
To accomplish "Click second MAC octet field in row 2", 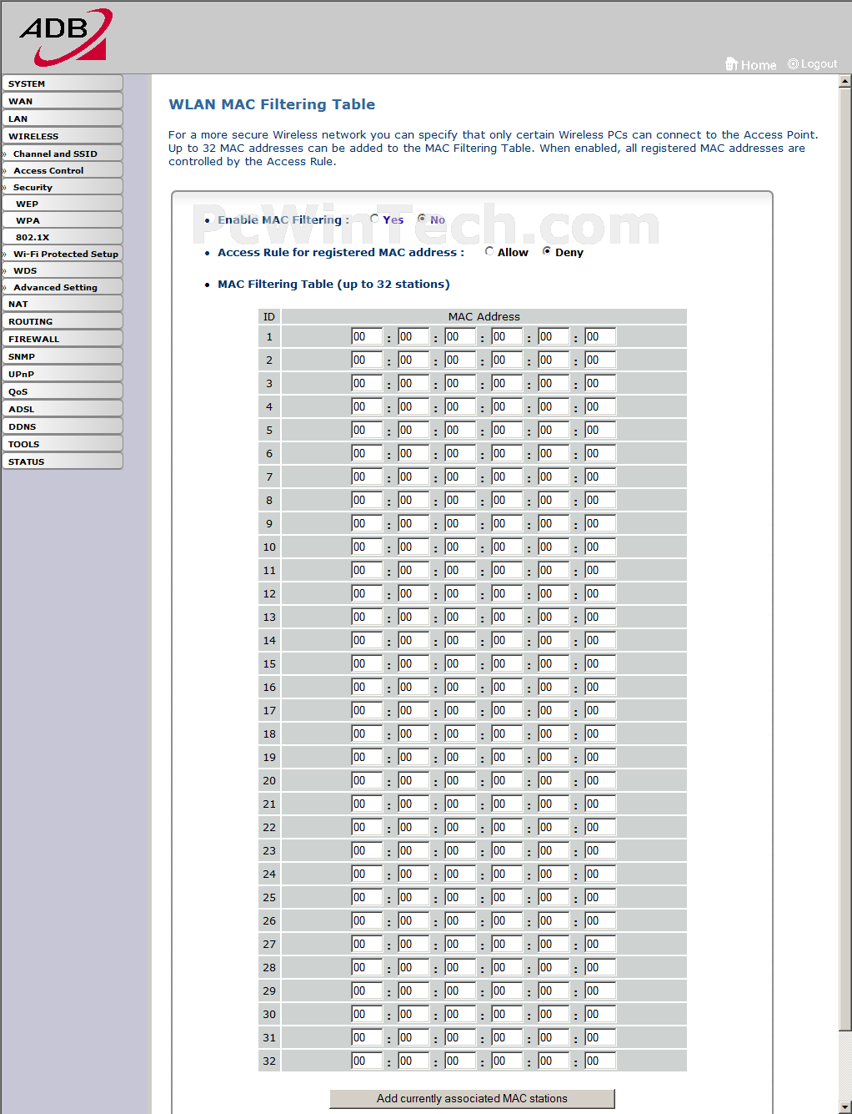I will (x=413, y=360).
